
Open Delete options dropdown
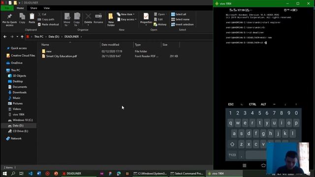click(x=88, y=25)
